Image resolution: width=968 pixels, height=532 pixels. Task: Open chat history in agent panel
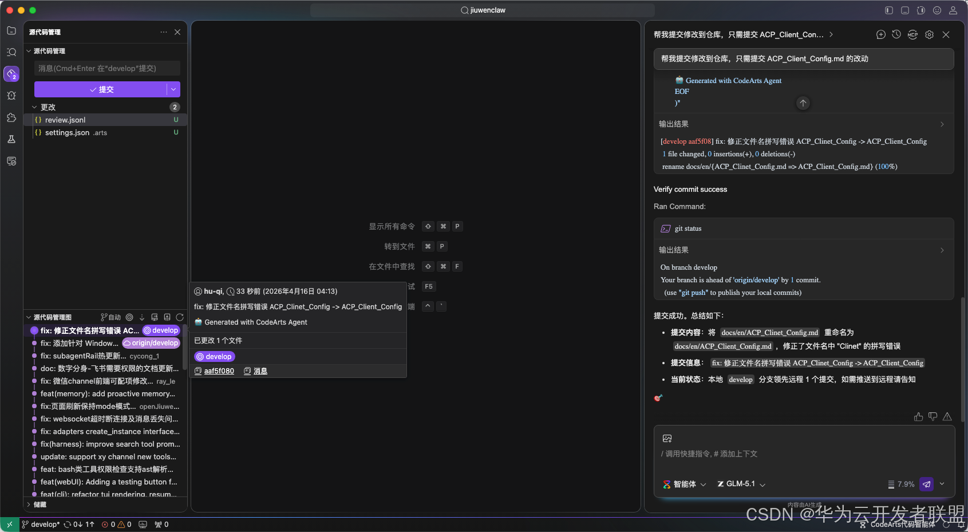coord(896,34)
